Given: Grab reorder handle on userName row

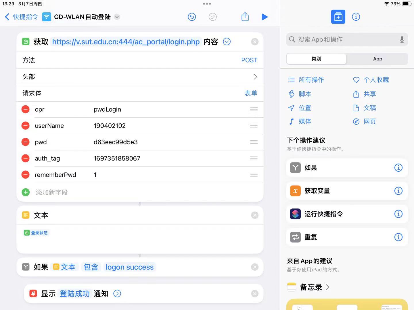Looking at the screenshot, I should pos(254,126).
